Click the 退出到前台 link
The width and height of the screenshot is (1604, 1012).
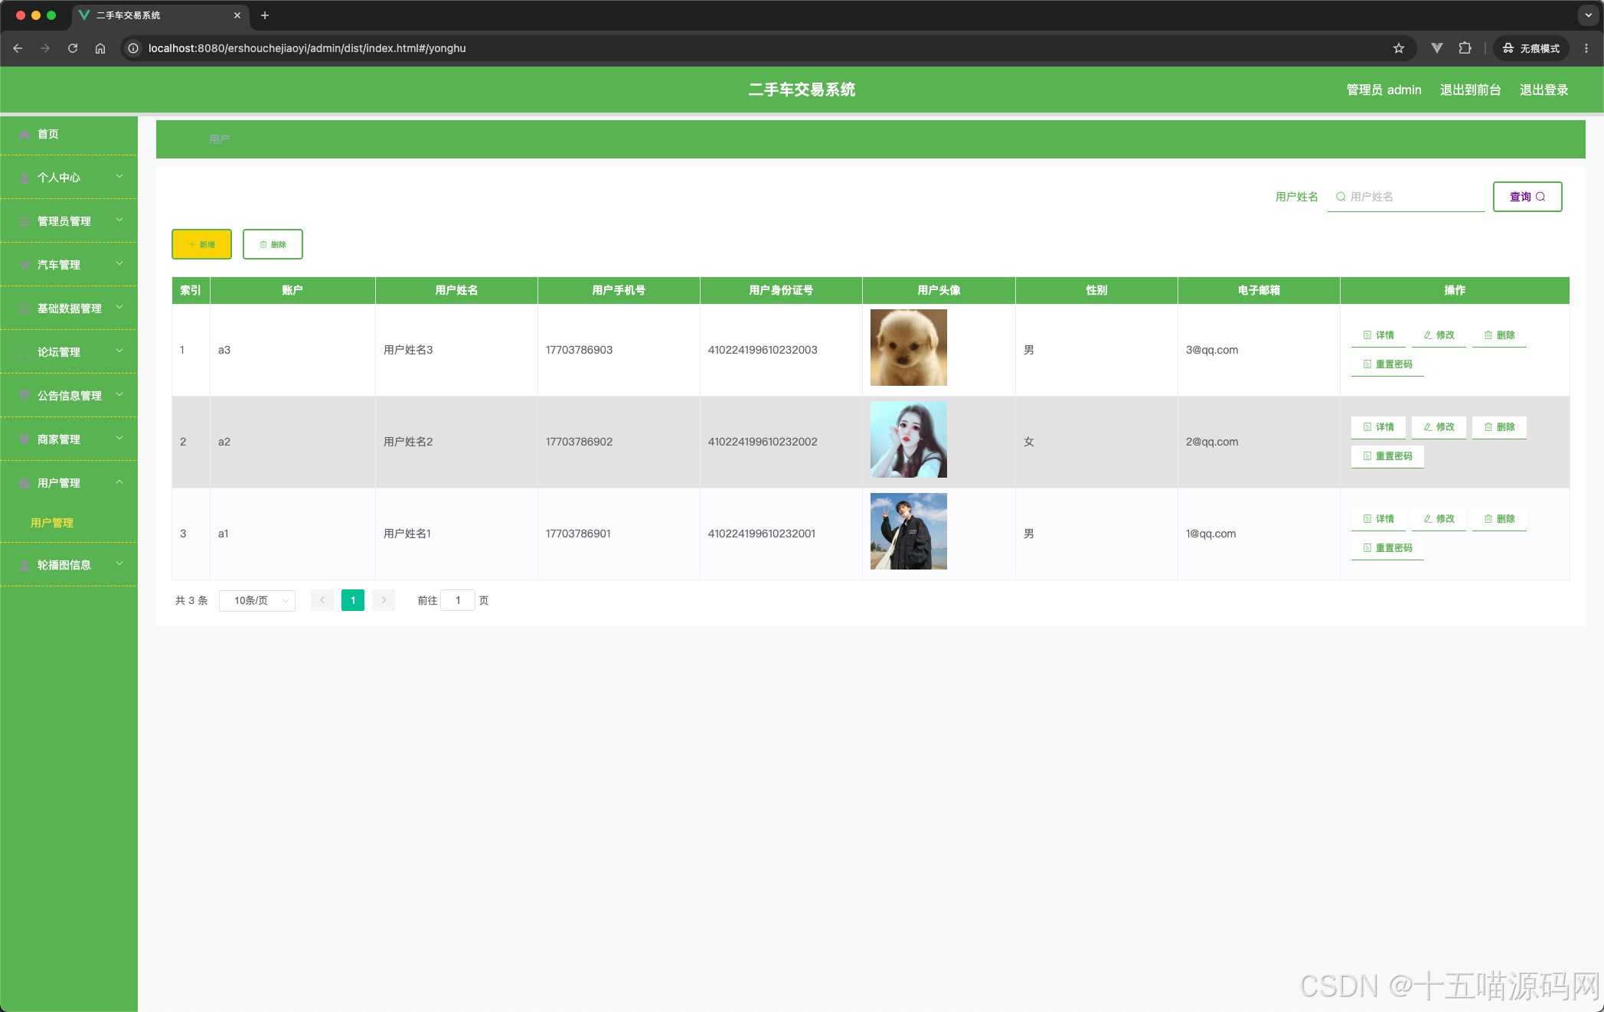click(x=1470, y=90)
